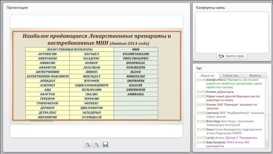Zoom in on the presentation slide

(x=87, y=144)
